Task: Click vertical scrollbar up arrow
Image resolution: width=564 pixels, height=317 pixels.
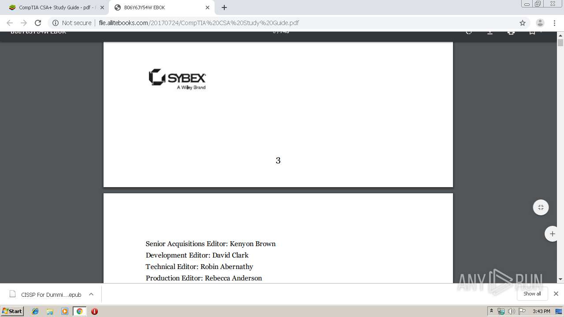Action: tap(560, 35)
